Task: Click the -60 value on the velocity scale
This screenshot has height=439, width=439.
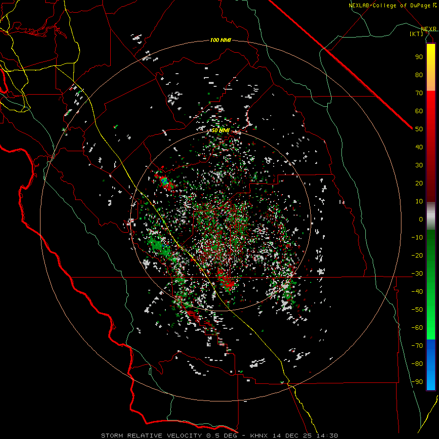Action: tap(417, 328)
